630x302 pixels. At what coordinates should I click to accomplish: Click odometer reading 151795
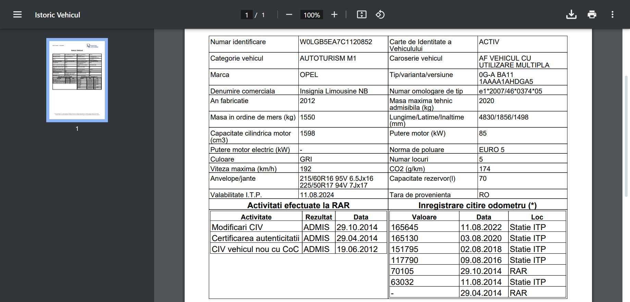point(405,249)
